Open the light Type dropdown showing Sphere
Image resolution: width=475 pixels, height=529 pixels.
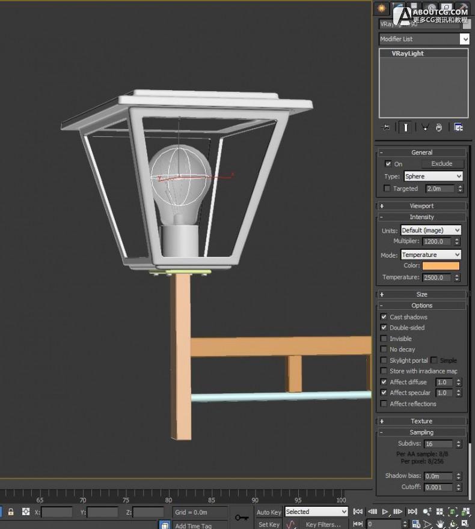pyautogui.click(x=432, y=177)
